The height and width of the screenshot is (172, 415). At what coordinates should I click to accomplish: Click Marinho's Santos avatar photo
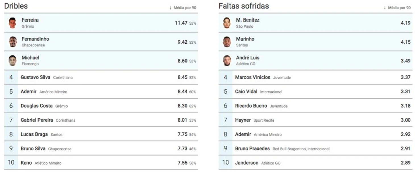point(227,42)
